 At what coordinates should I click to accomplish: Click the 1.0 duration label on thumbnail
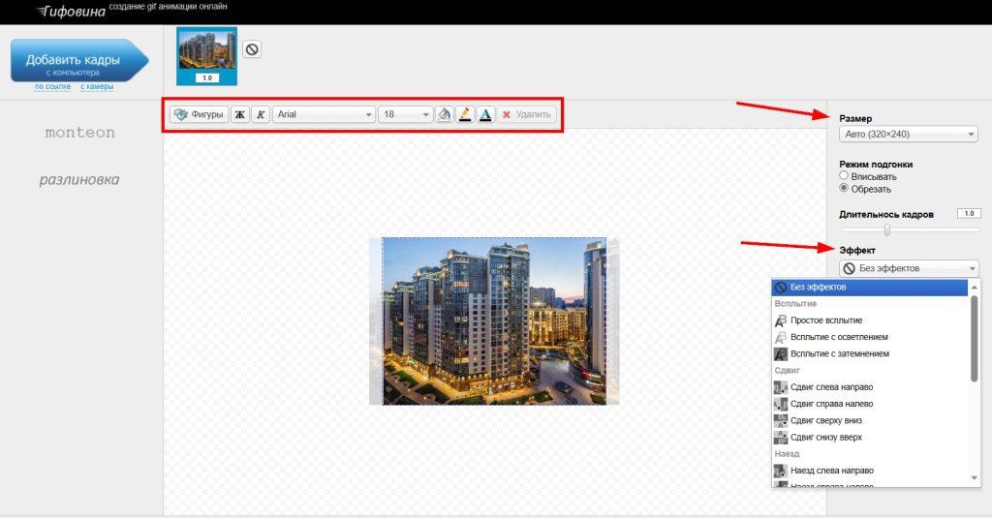pyautogui.click(x=207, y=77)
